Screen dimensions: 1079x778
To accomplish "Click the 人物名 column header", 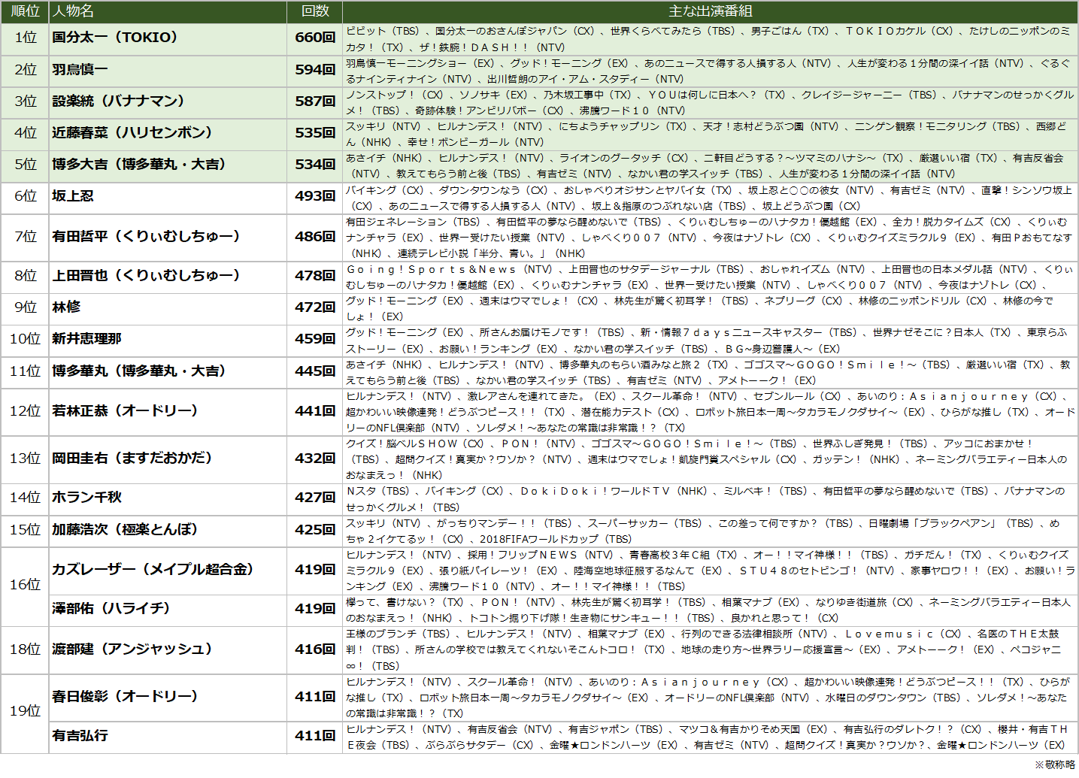I will 73,11.
